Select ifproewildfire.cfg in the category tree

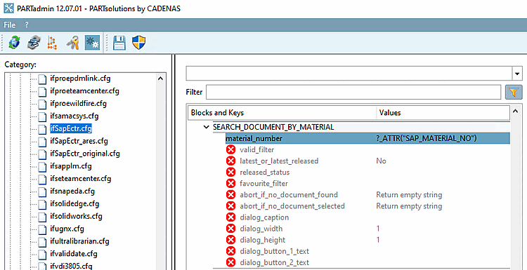coord(78,104)
